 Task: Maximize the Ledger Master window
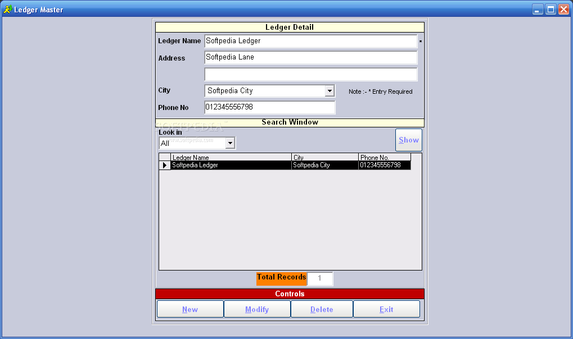(551, 10)
